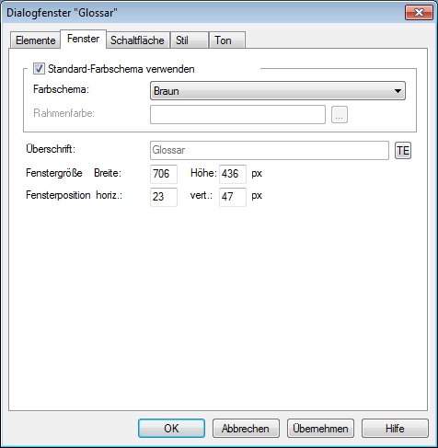Click the Höhe height field
The width and height of the screenshot is (438, 448).
click(x=233, y=174)
